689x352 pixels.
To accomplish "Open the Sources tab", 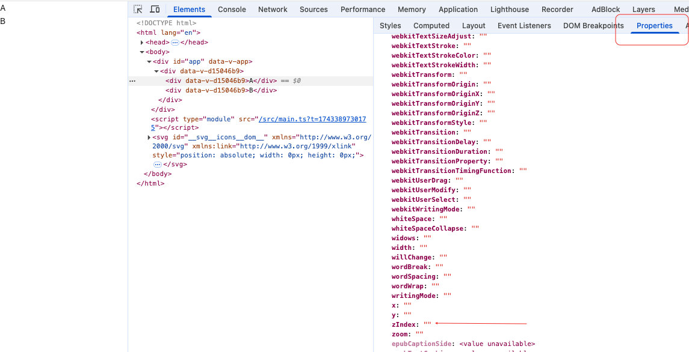I will (314, 9).
